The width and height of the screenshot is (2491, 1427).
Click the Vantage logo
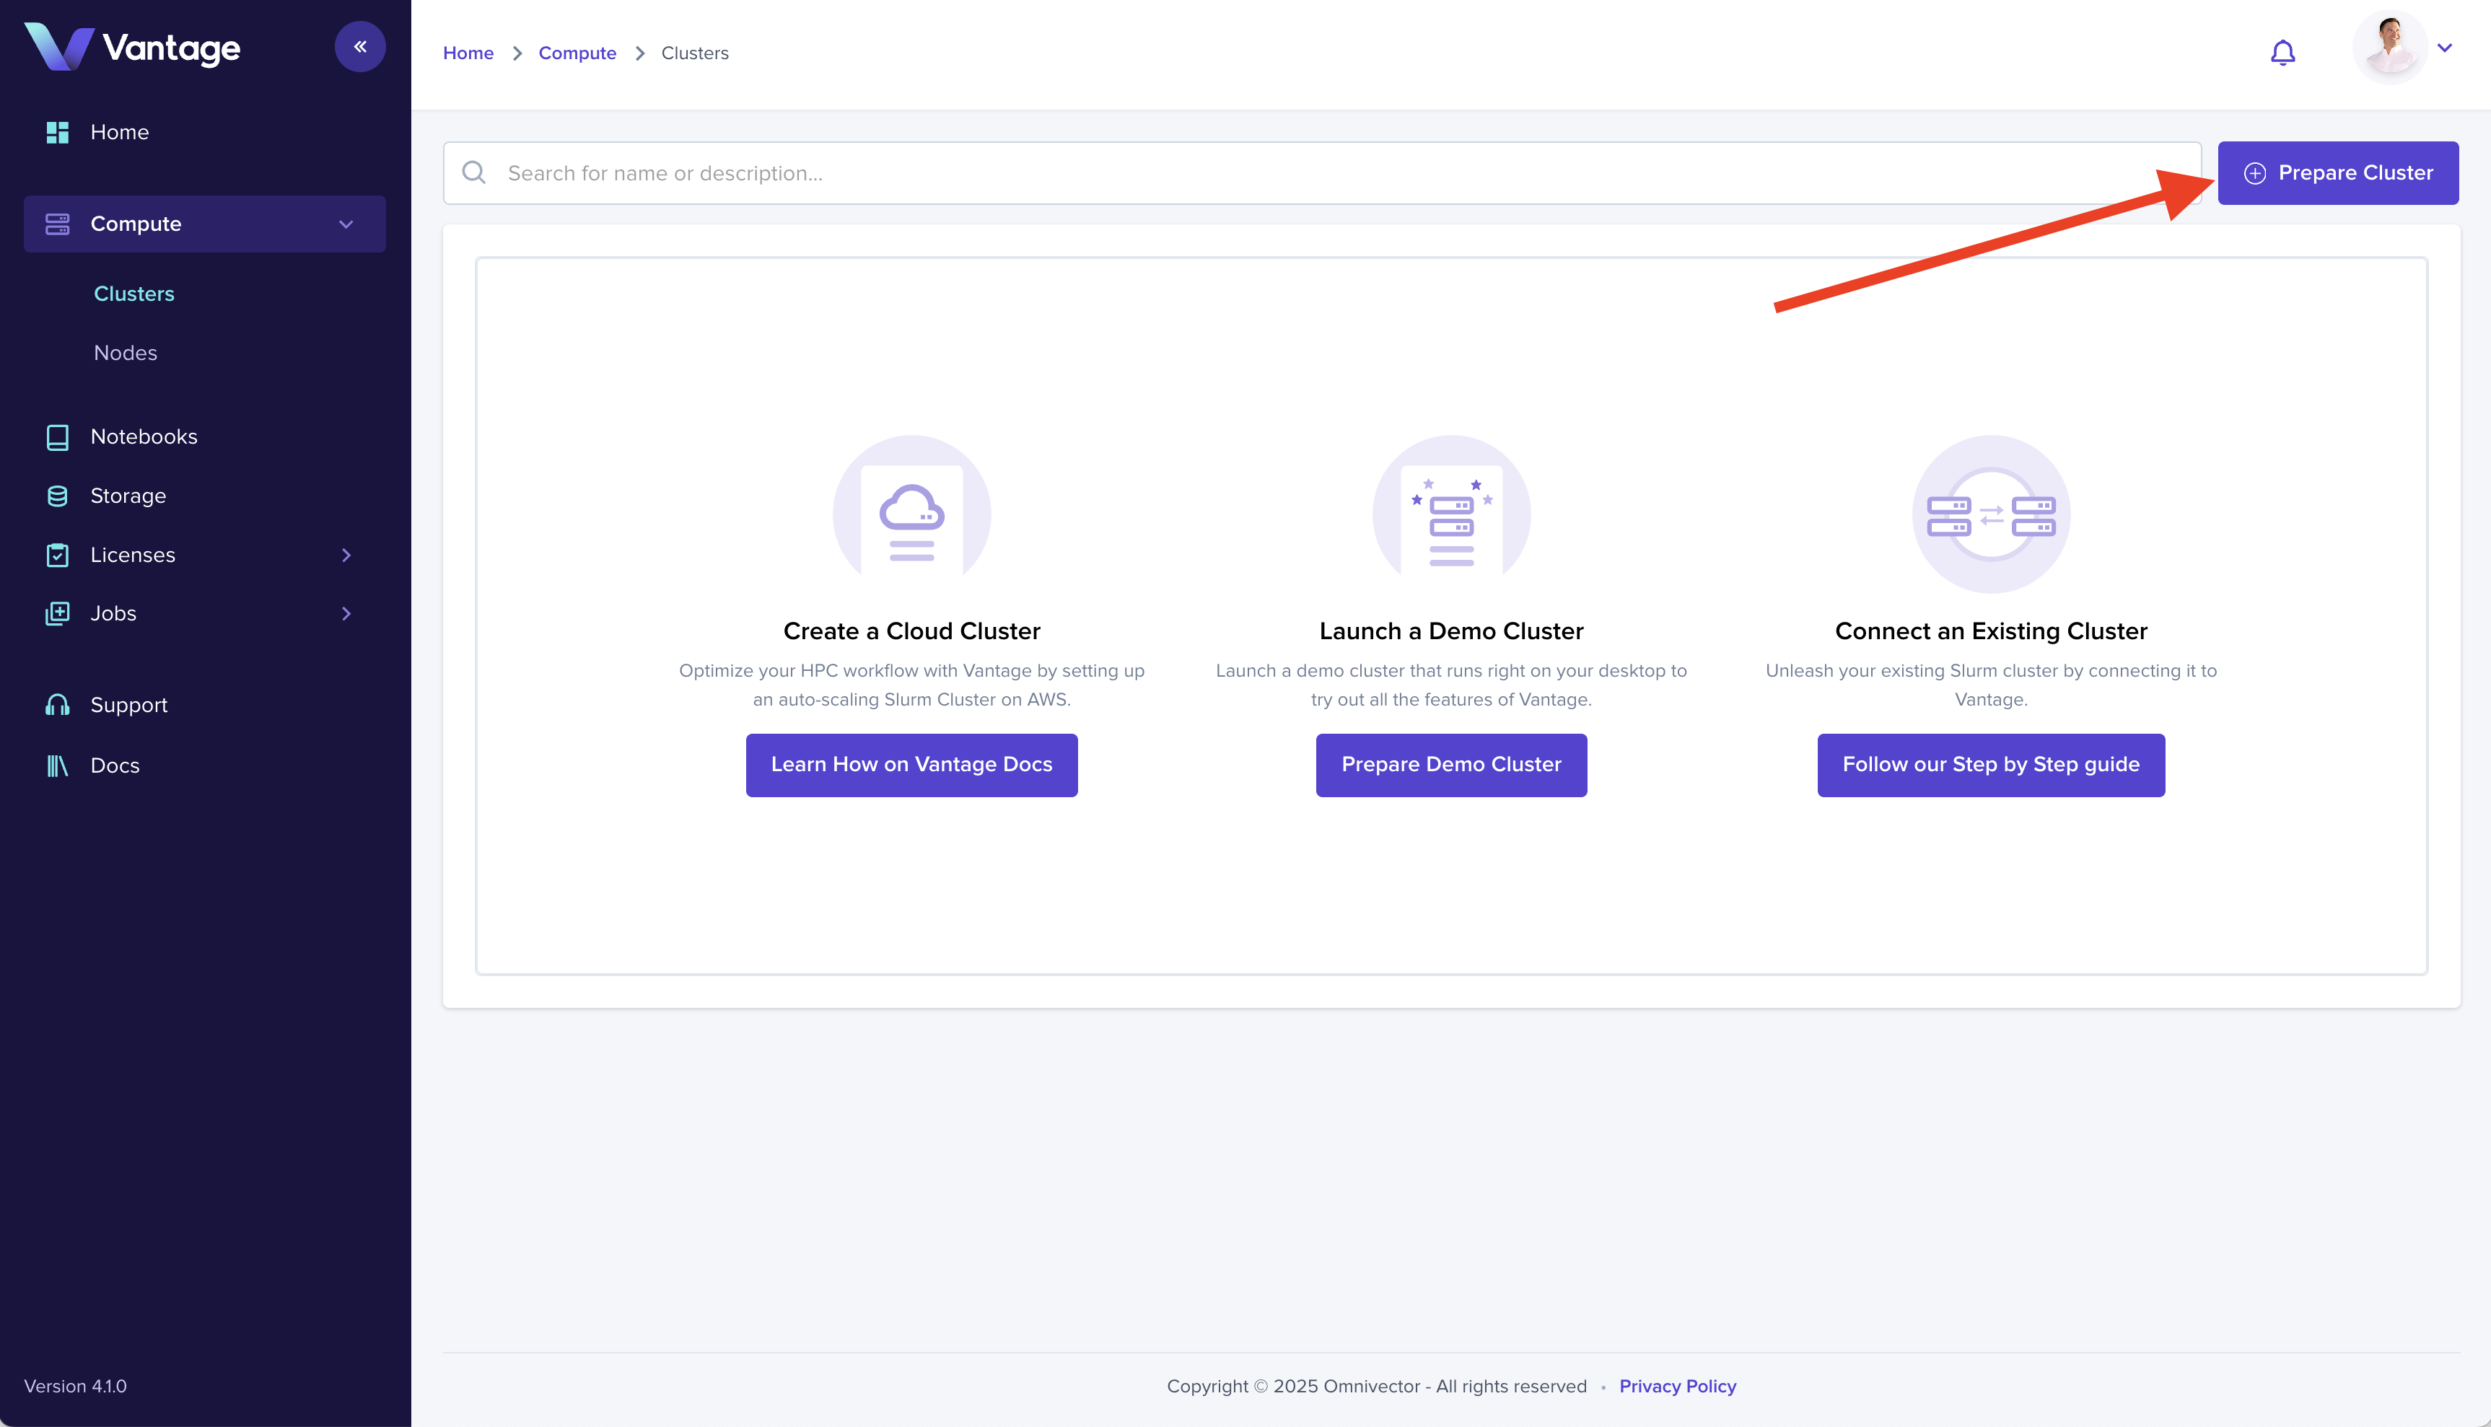click(x=132, y=47)
